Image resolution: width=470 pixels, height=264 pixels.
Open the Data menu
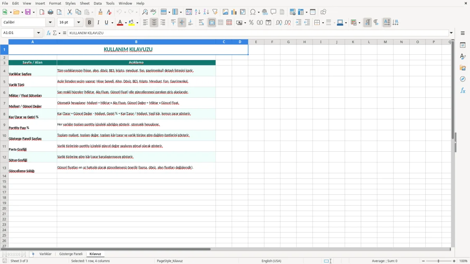[98, 3]
